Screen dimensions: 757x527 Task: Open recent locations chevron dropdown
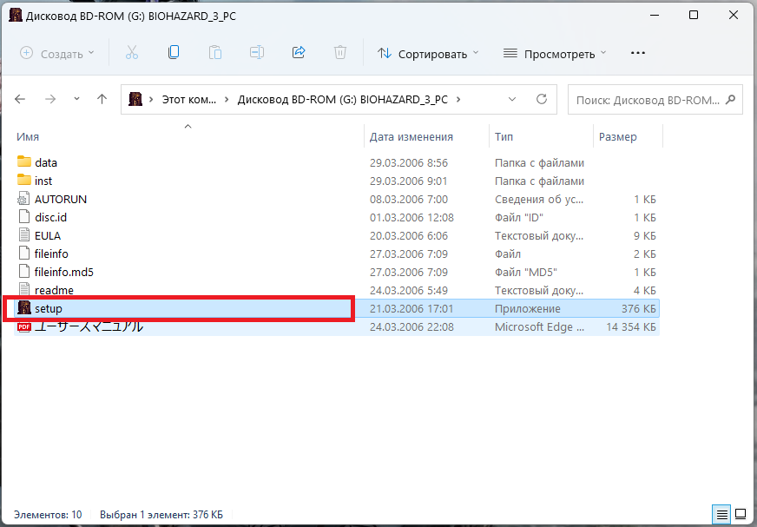pyautogui.click(x=76, y=99)
